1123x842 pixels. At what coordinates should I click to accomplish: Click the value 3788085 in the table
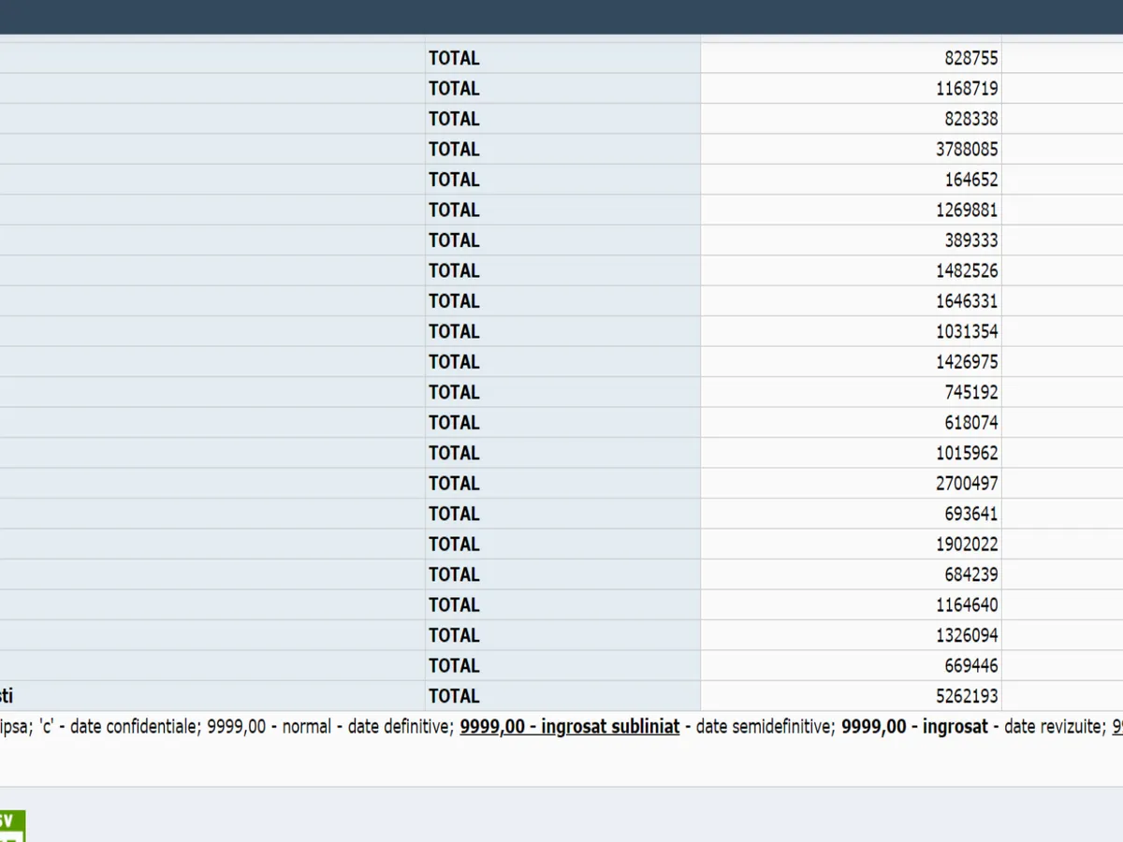967,150
